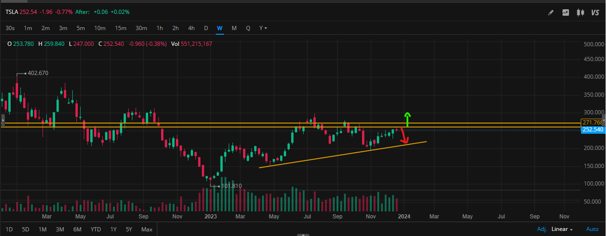The width and height of the screenshot is (606, 236).
Task: Switch to the daily D interval
Action: click(206, 28)
